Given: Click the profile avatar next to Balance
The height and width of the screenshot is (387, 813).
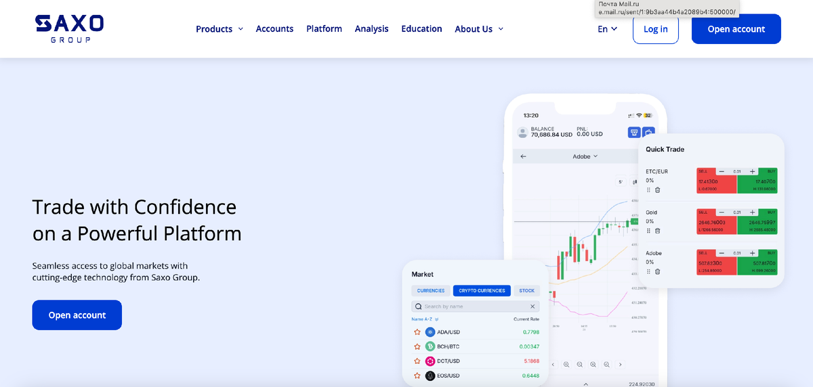Looking at the screenshot, I should pyautogui.click(x=522, y=132).
